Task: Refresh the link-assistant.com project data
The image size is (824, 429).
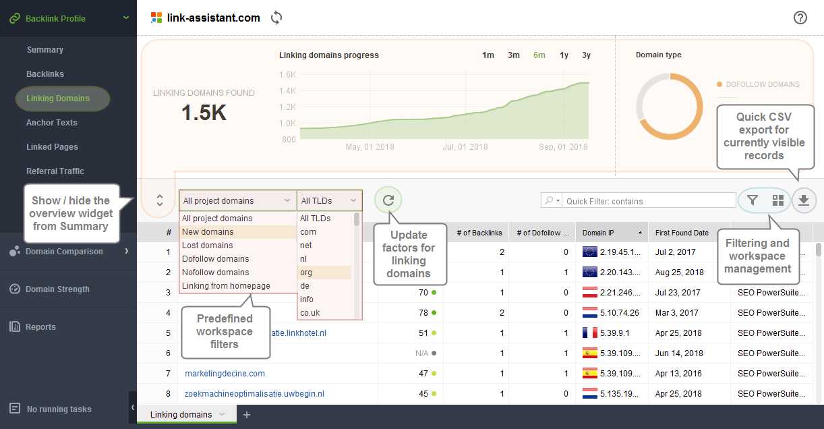Action: (276, 18)
